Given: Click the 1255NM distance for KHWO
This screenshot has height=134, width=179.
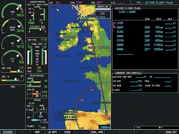Looking at the screenshot, I should (x=158, y=49).
